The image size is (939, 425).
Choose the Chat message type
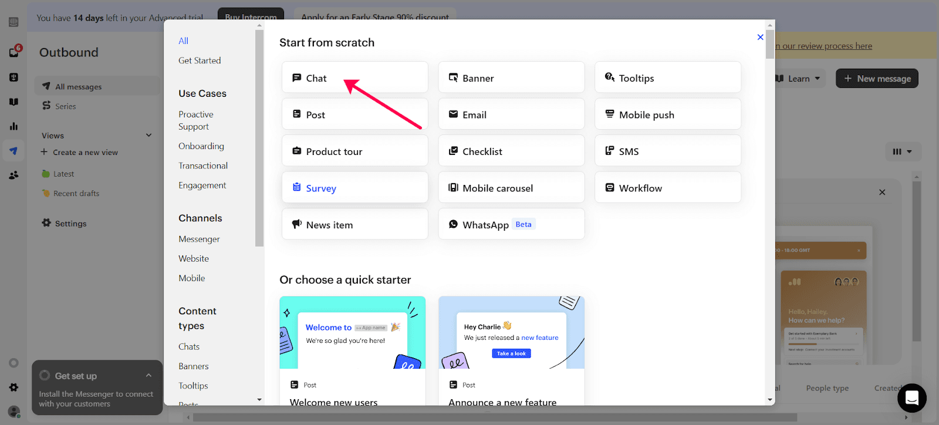(354, 77)
